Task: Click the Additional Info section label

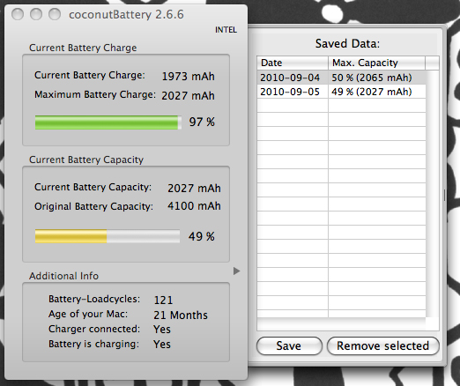Action: [x=63, y=276]
